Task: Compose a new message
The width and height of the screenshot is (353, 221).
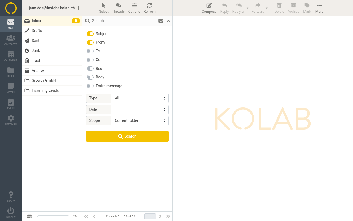Action: pos(209,8)
